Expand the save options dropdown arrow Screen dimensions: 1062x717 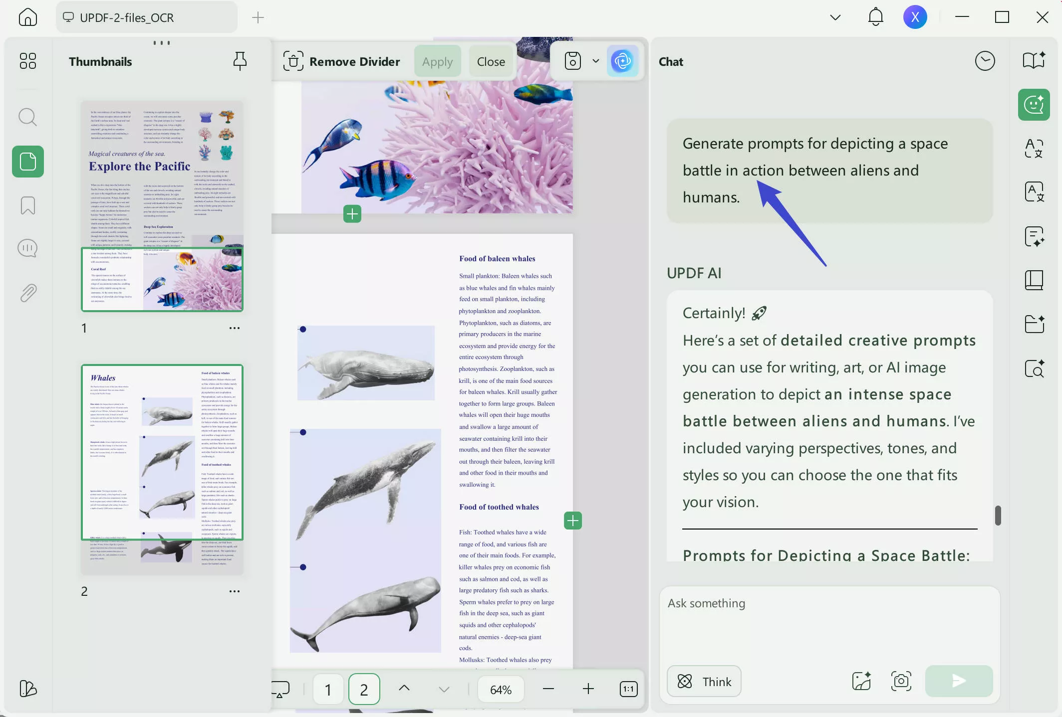point(595,61)
